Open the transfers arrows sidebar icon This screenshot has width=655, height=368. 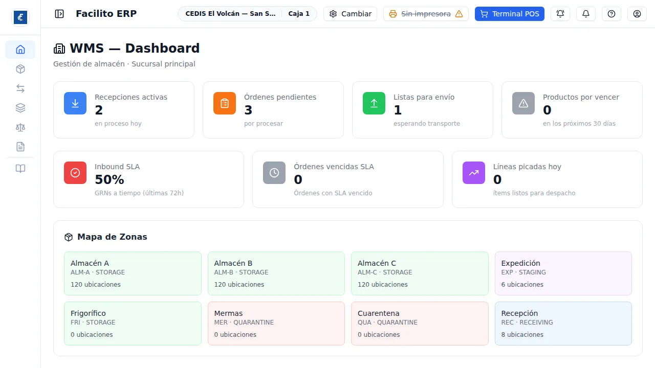click(20, 88)
